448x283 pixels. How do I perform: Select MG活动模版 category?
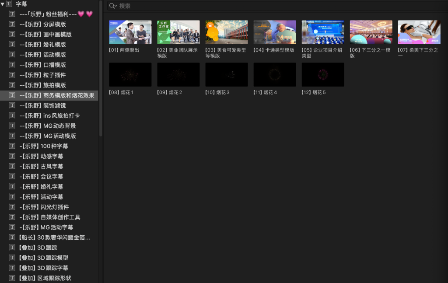tap(49, 136)
